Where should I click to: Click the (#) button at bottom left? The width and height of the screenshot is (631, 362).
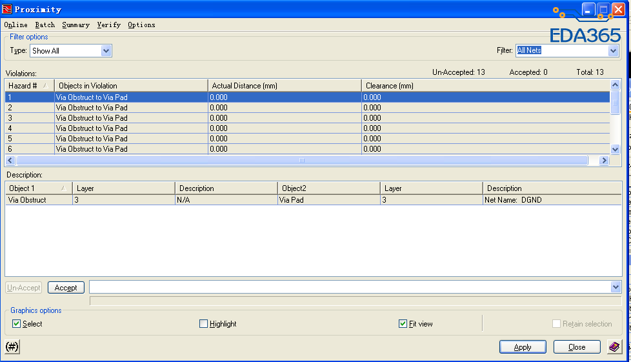pyautogui.click(x=12, y=347)
